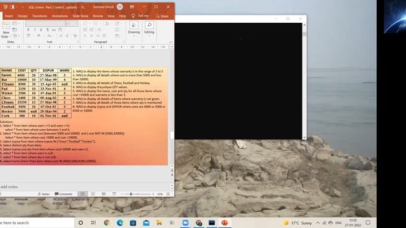This screenshot has width=406, height=228.
Task: Open the Help ribbon tab
Action: (122, 16)
